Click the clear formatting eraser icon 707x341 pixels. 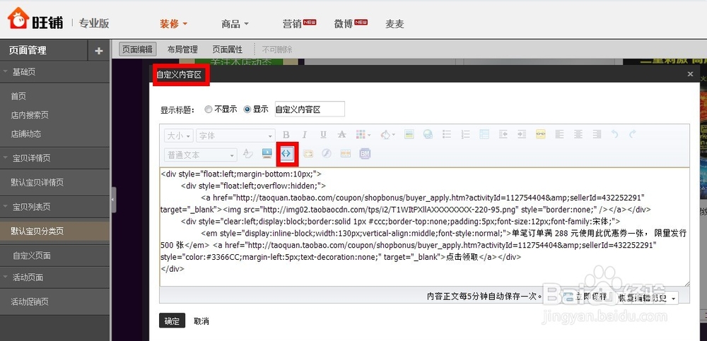pyautogui.click(x=248, y=154)
